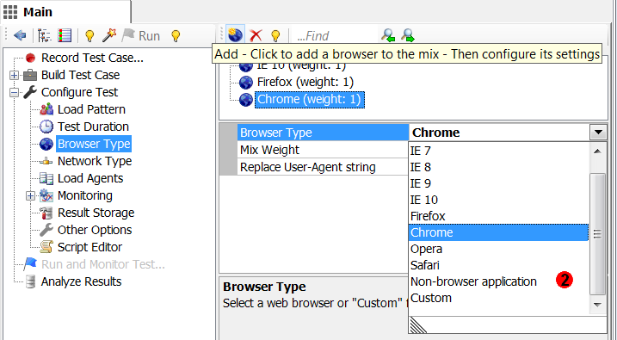Choose Opera from the dropdown list
The height and width of the screenshot is (340, 617).
[x=498, y=249]
